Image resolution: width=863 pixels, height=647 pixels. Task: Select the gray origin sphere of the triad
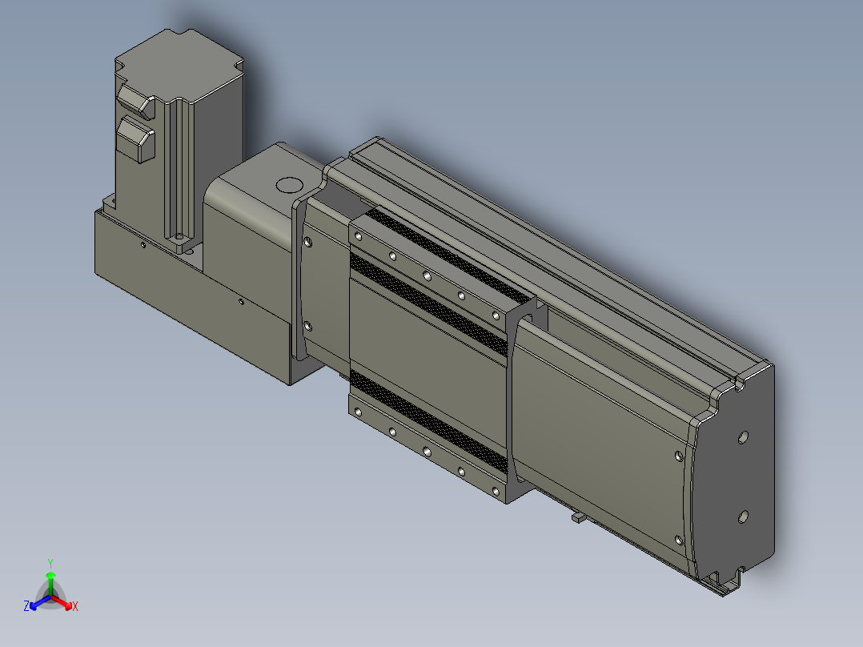tap(50, 597)
